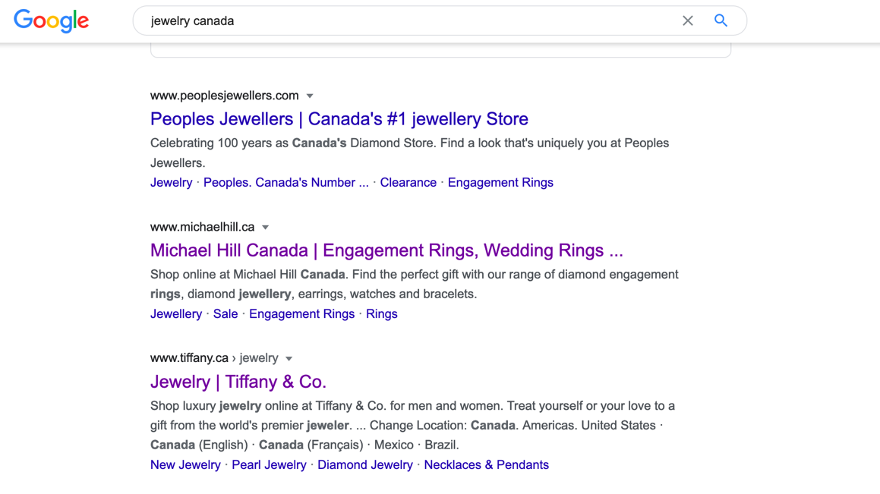Expand tiffany.ca result options arrow
880x494 pixels.
coord(289,359)
